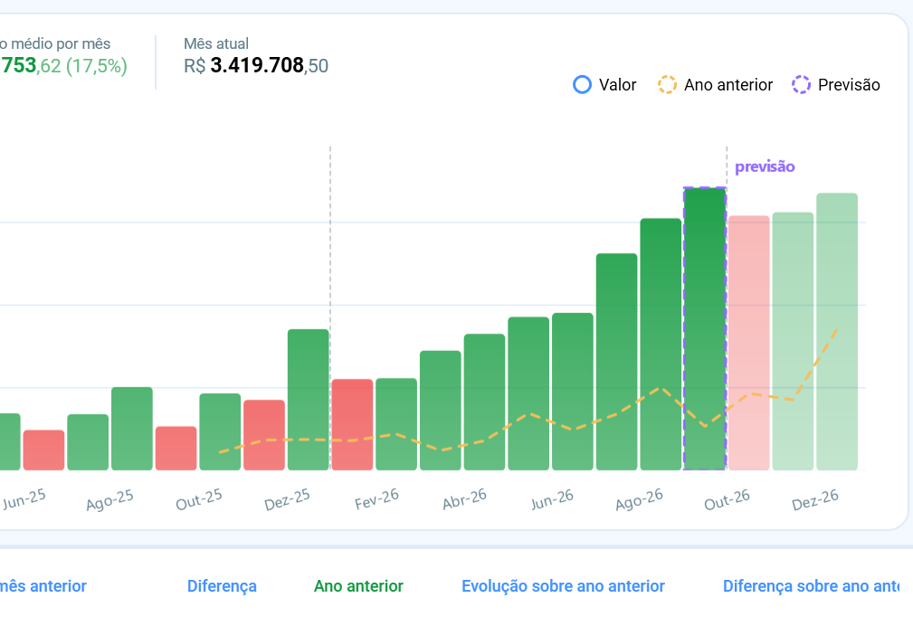Click the Ago-25 axis label
The height and width of the screenshot is (617, 913).
(x=110, y=499)
